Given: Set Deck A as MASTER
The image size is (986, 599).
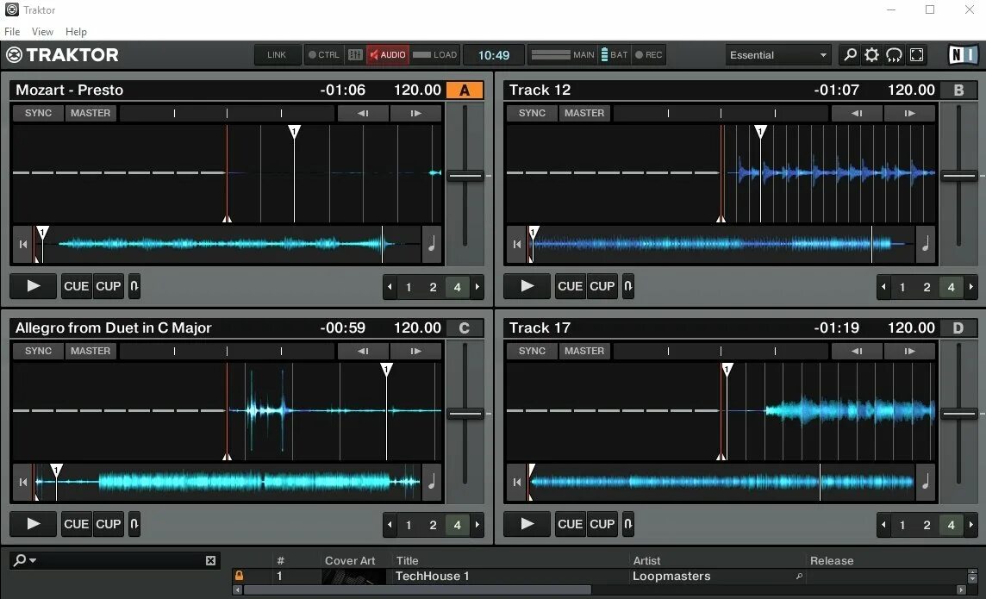Looking at the screenshot, I should coord(90,113).
